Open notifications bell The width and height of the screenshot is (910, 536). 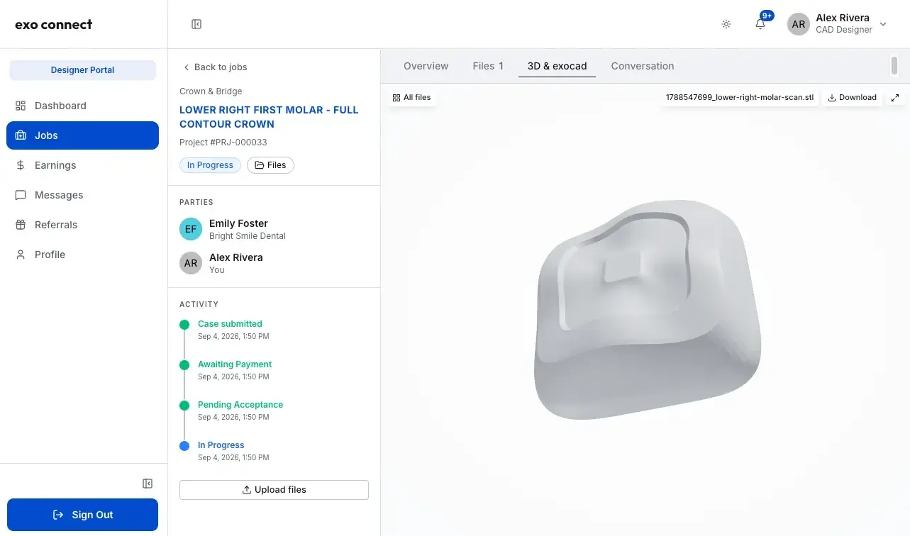(760, 24)
